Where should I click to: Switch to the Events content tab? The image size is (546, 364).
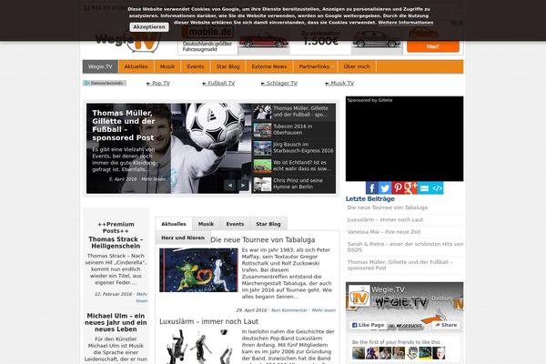[x=235, y=224]
